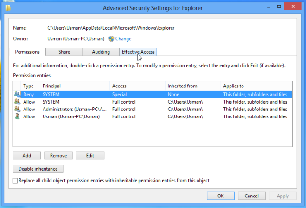Click the user icon for Allow SYSTEM entry
This screenshot has width=306, height=208.
(17, 101)
